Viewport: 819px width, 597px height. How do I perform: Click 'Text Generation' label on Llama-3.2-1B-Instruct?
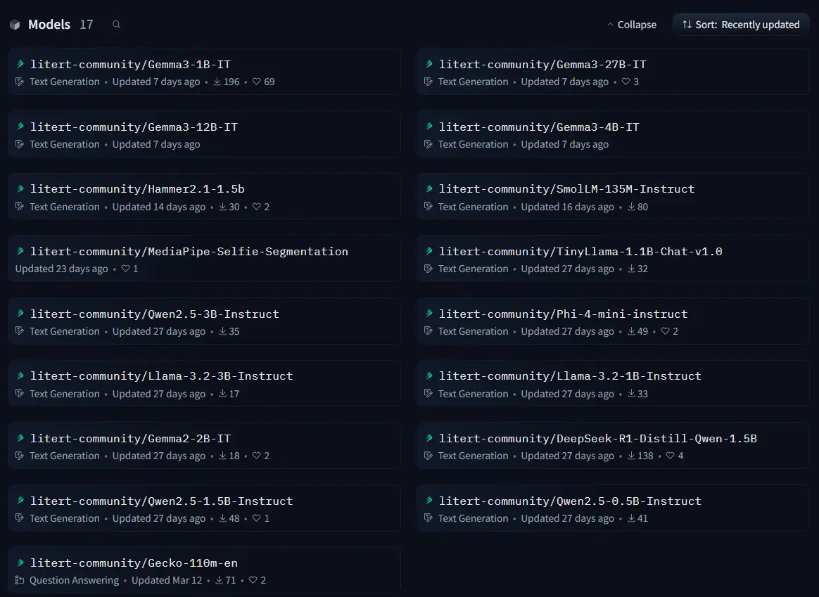(x=474, y=394)
